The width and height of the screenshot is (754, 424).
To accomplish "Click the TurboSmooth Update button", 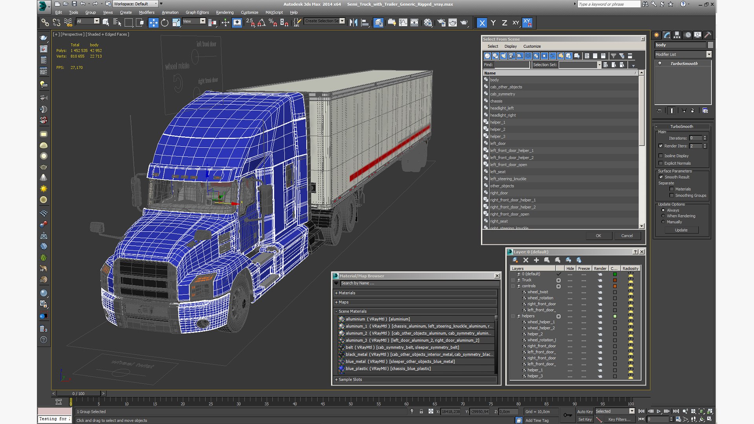I will click(x=681, y=230).
